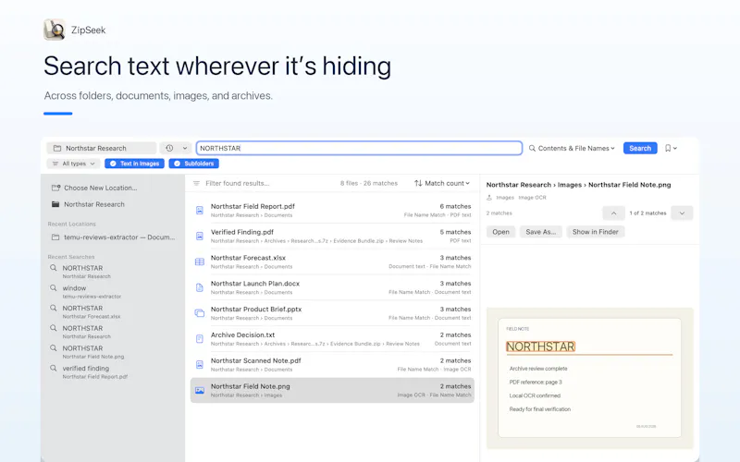Select Northstar Launch Plan.docx result
Screen dimensions: 740x462
pyautogui.click(x=333, y=287)
